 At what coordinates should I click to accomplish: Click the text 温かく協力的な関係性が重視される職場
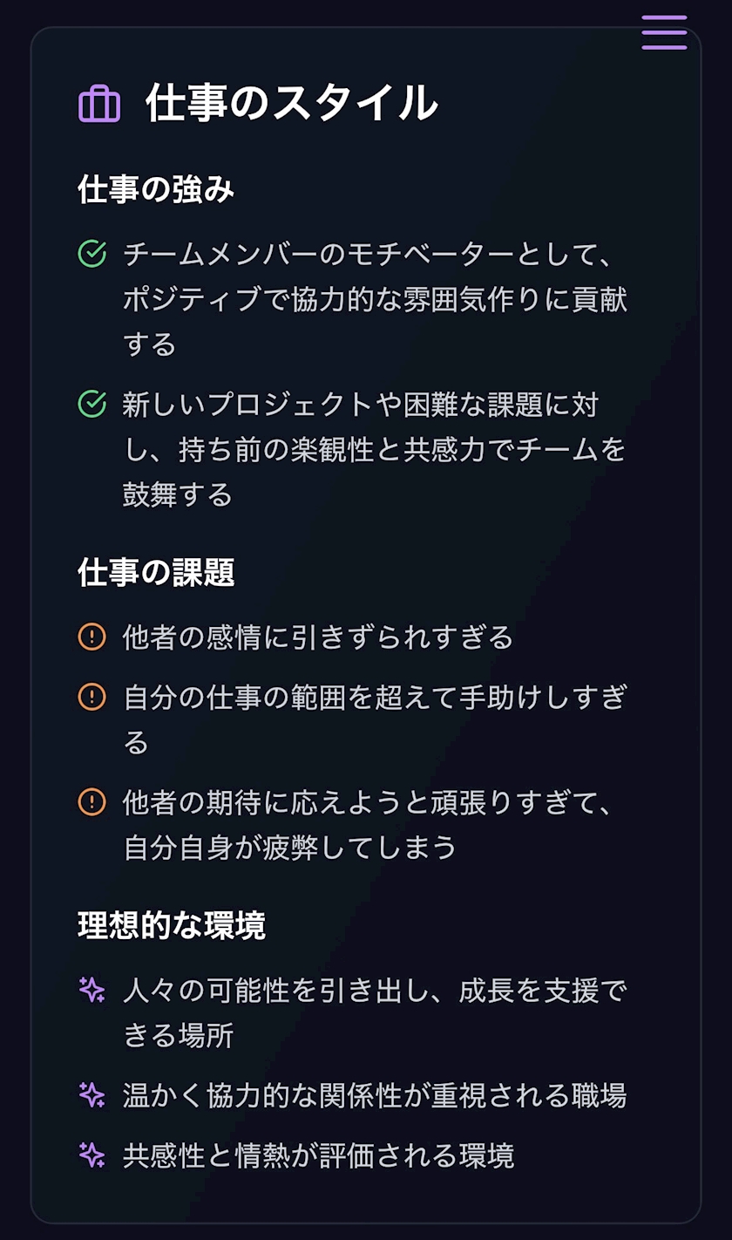[x=375, y=1095]
